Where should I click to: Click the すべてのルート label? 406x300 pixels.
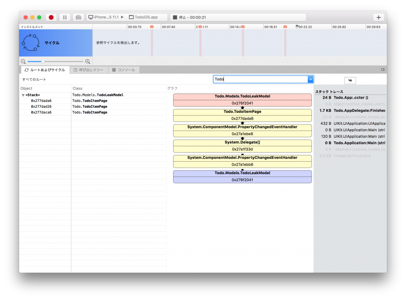coord(34,80)
